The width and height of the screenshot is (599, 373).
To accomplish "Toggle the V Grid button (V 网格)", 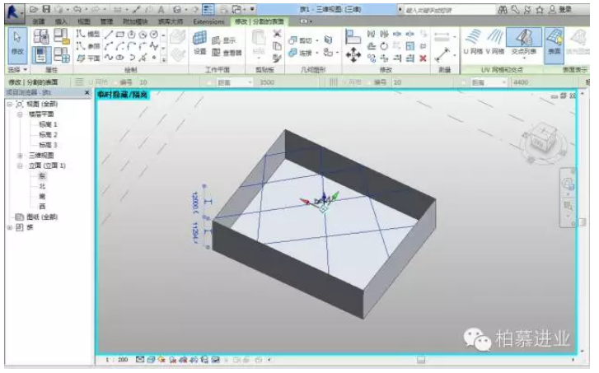I will (x=494, y=42).
